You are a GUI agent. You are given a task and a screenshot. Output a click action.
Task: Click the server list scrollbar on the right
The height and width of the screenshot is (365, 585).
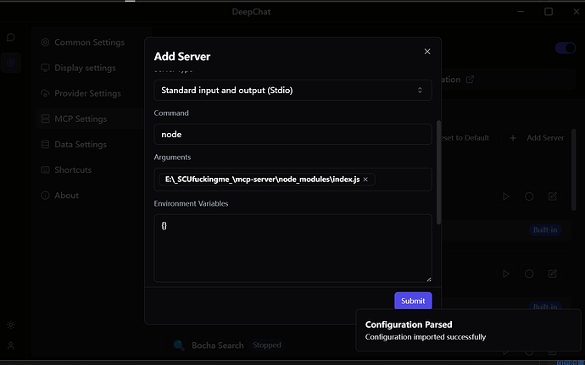point(574,169)
